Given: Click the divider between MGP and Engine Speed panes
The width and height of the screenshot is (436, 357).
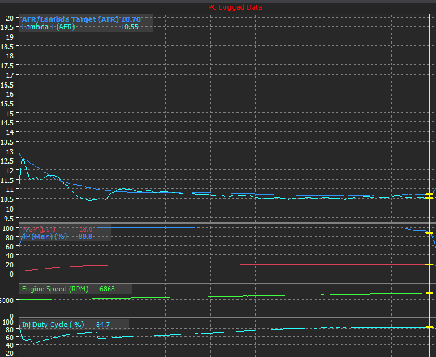Looking at the screenshot, I should [x=227, y=282].
